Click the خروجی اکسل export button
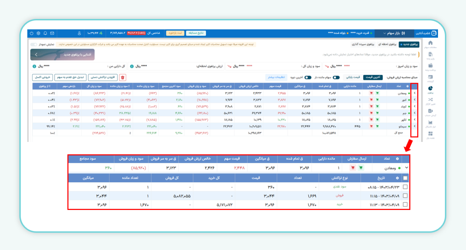Screen dimensions: 466x250 (42, 77)
